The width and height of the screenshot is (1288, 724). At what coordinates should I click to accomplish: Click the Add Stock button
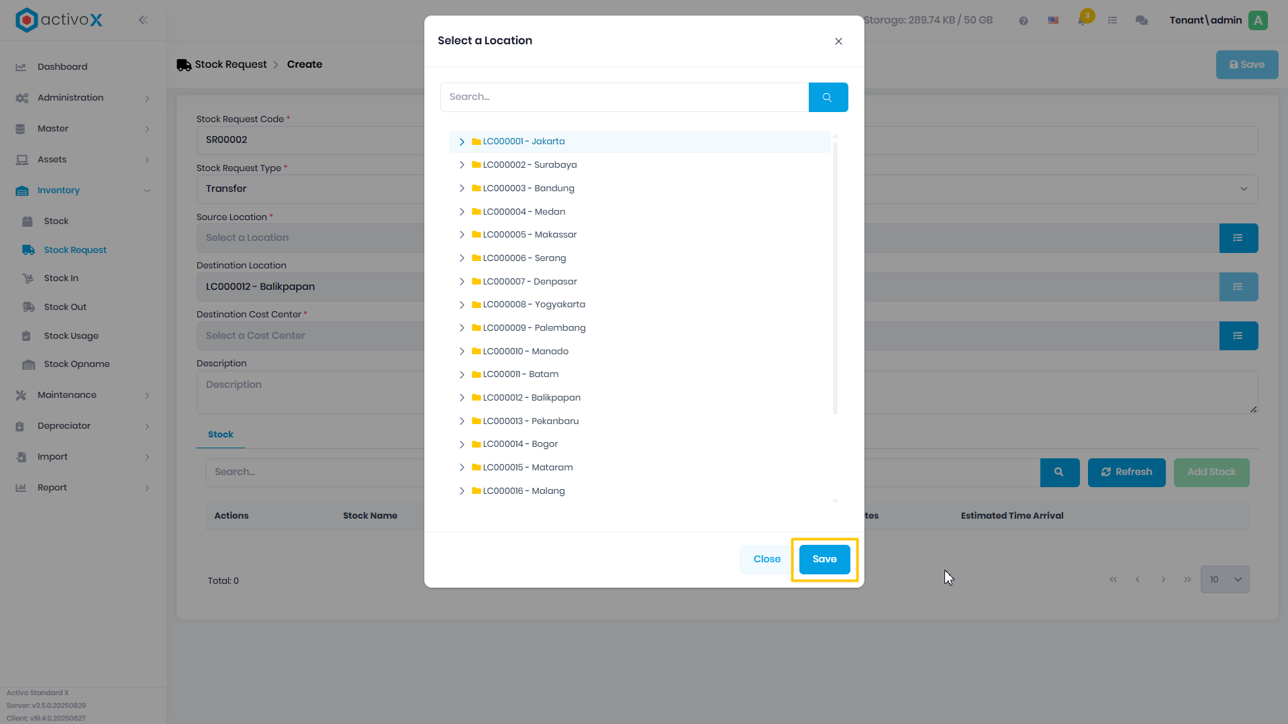pyautogui.click(x=1211, y=473)
